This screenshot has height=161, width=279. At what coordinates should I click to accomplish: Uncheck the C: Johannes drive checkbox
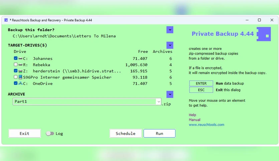pos(16,58)
